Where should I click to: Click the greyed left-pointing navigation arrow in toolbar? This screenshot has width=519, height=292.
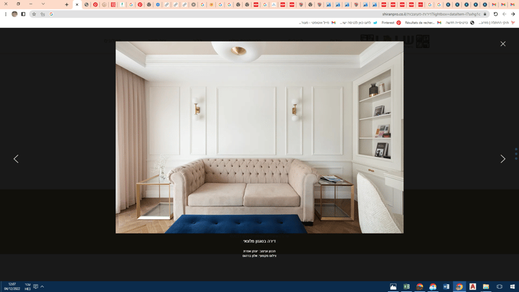coord(504,14)
